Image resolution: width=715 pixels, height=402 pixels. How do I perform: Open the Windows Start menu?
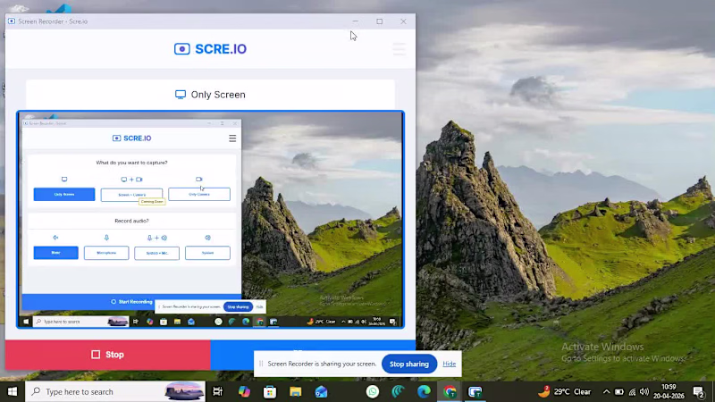pos(13,391)
